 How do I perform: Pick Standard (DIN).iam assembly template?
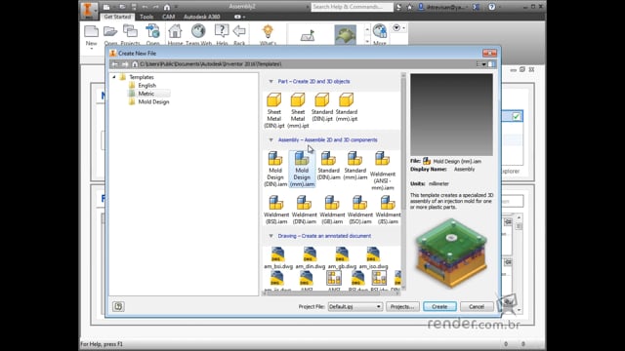(328, 166)
